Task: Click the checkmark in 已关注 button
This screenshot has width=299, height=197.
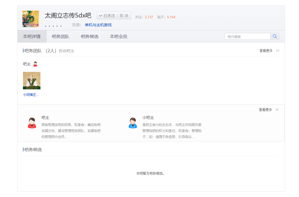Action: coord(101,16)
